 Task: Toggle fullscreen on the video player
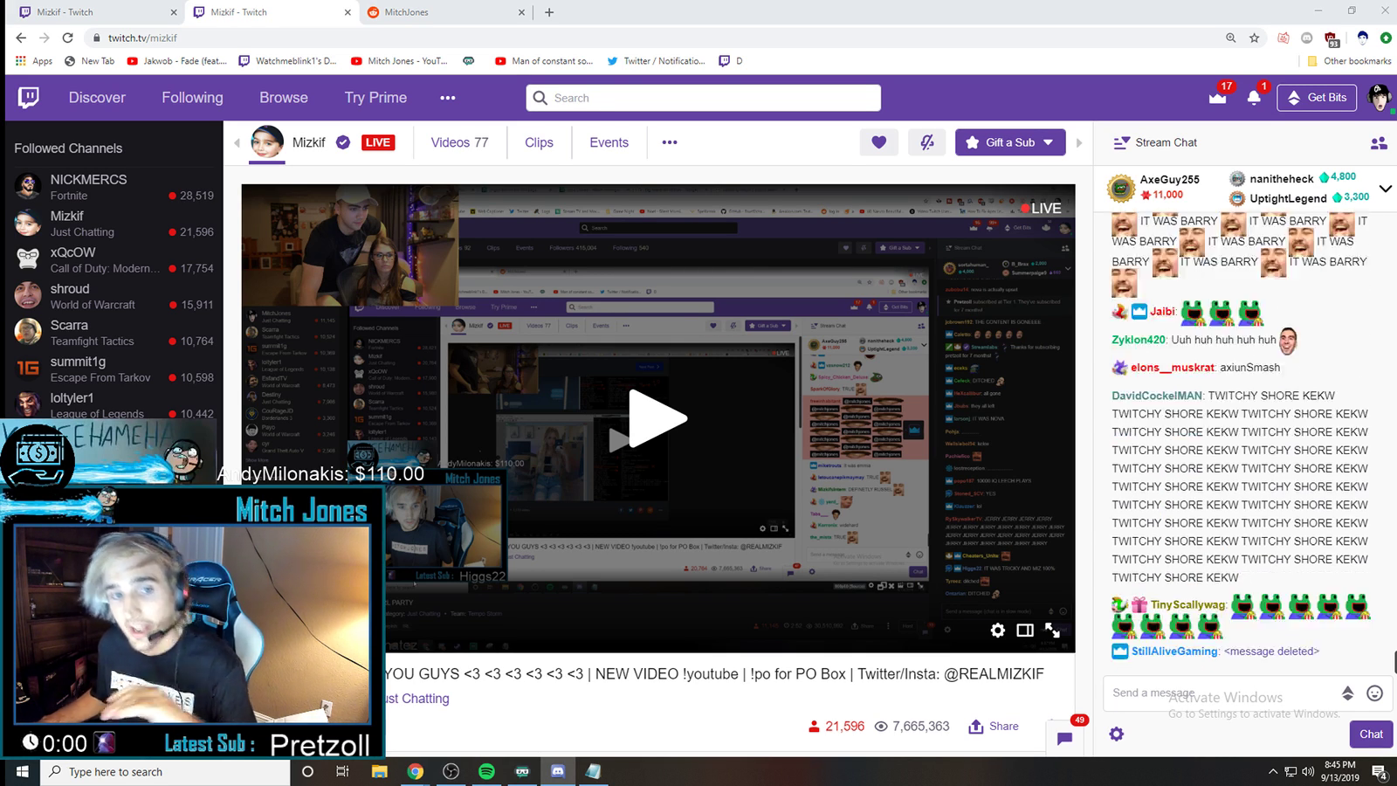click(x=1053, y=630)
